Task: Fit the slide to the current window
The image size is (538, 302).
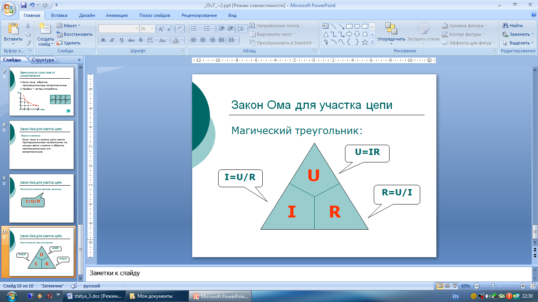Action: (533, 286)
